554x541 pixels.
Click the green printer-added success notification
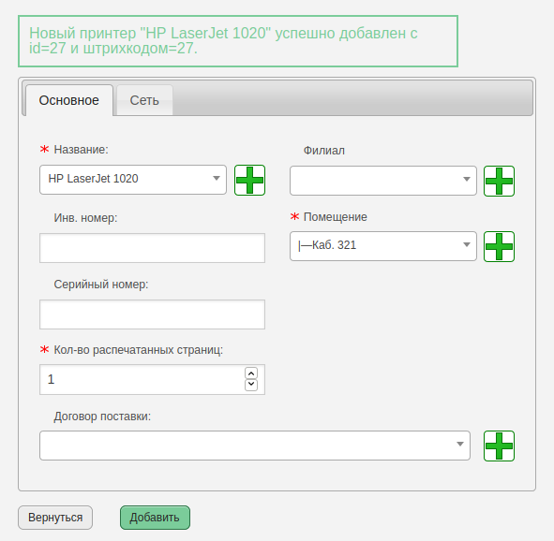238,41
